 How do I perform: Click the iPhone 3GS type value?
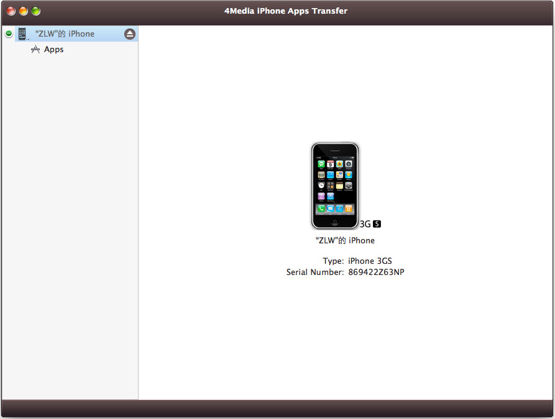(370, 261)
